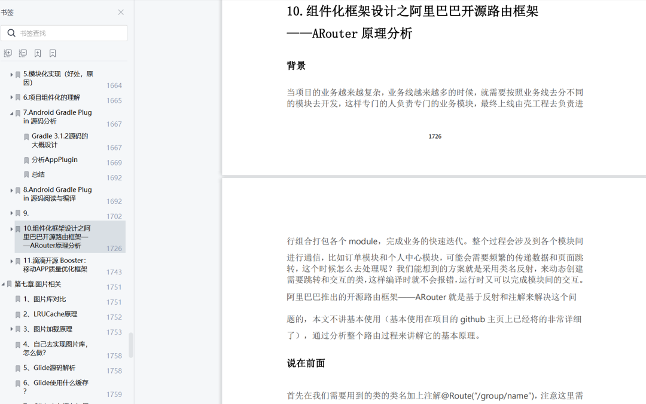The width and height of the screenshot is (646, 404).
Task: Close the bookmarks panel
Action: click(x=121, y=13)
